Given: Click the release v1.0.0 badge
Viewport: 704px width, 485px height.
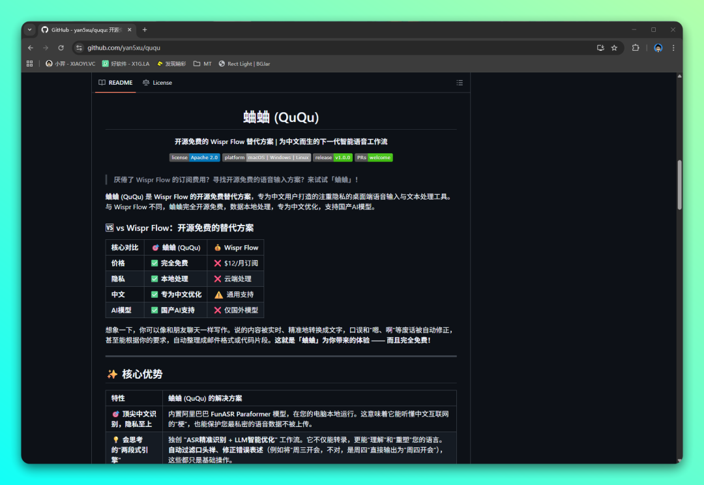Looking at the screenshot, I should [x=332, y=158].
